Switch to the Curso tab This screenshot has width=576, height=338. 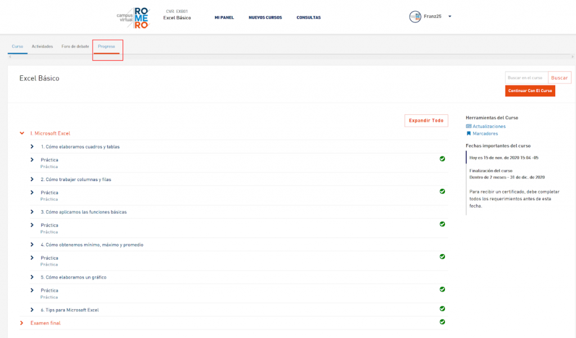coord(17,47)
